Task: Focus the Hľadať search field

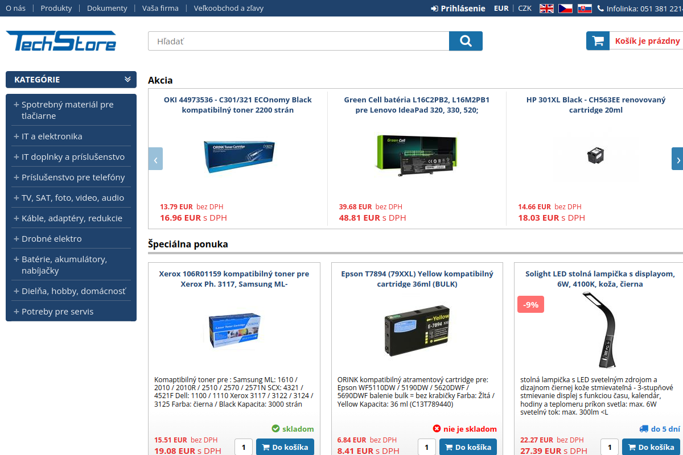Action: click(298, 41)
